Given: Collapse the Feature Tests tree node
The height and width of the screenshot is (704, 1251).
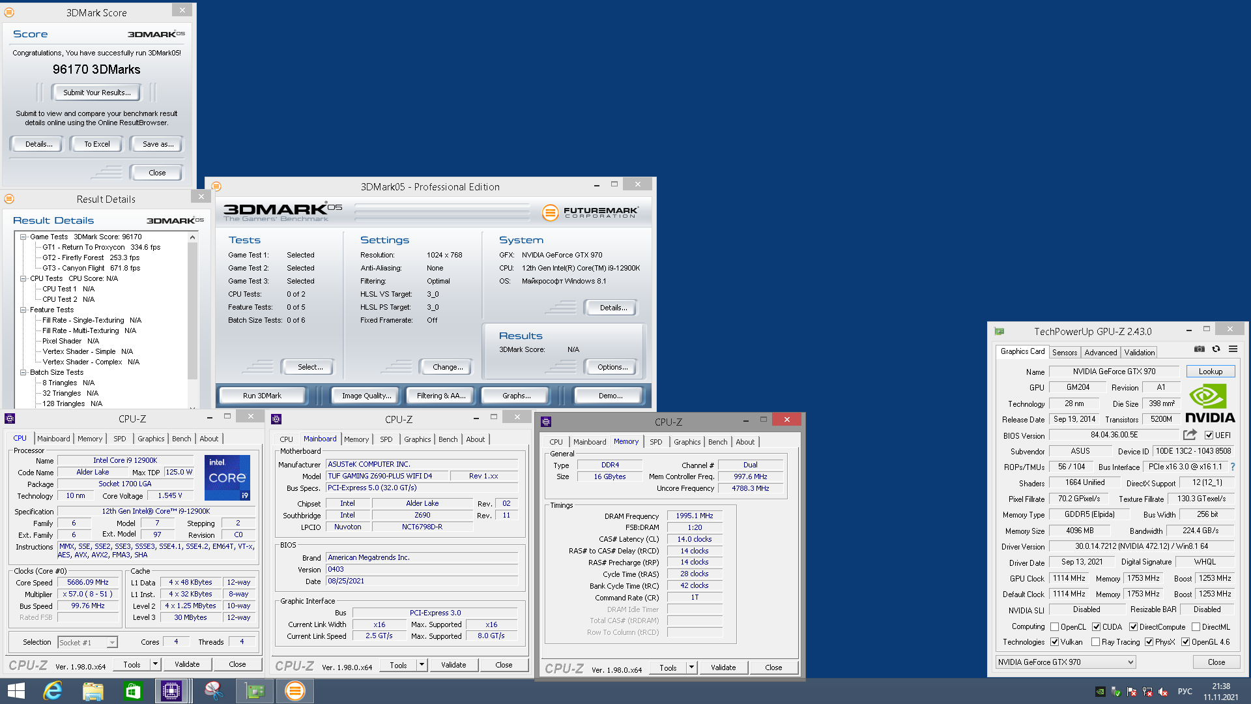Looking at the screenshot, I should coord(23,310).
